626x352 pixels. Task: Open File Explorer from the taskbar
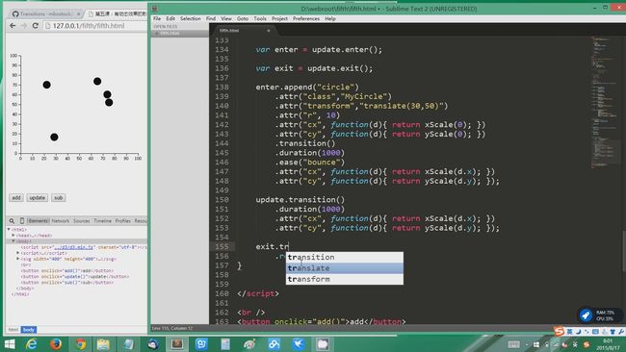tap(103, 343)
